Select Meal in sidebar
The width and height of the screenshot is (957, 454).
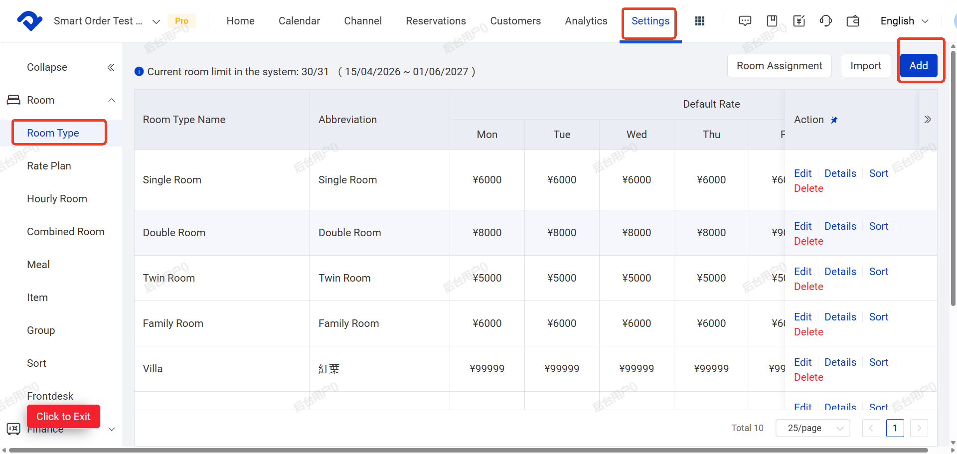click(x=38, y=265)
